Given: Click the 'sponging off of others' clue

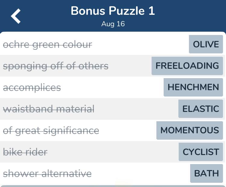Looking at the screenshot, I should click(x=56, y=66).
